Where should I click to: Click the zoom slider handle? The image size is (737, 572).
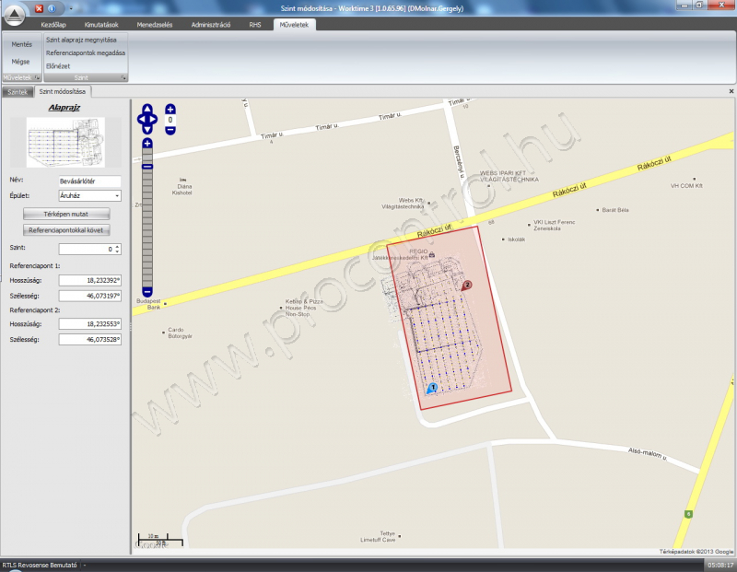[x=147, y=167]
